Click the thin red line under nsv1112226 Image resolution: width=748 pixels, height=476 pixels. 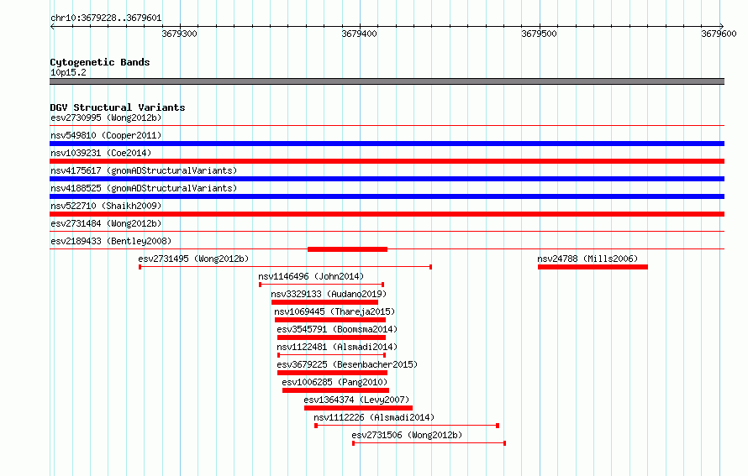tap(407, 426)
